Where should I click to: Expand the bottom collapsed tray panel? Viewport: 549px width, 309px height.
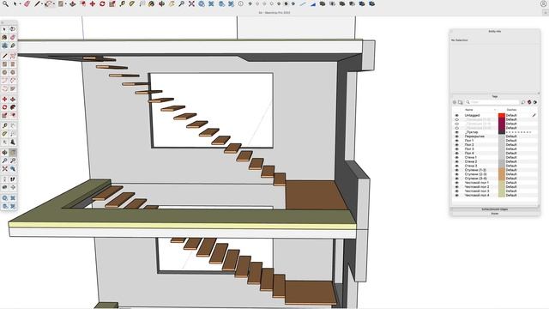[x=495, y=214]
